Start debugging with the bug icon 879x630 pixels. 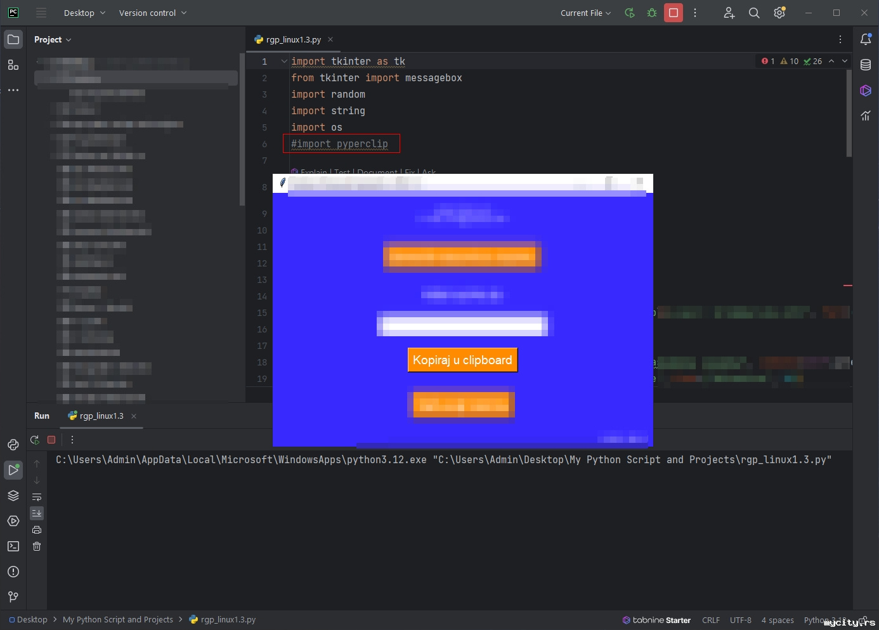tap(652, 13)
